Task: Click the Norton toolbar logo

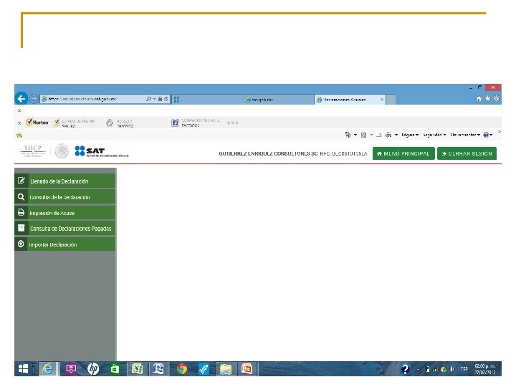Action: pos(37,122)
